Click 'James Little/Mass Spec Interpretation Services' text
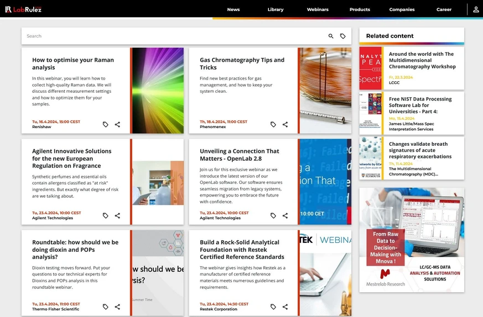 click(x=411, y=126)
